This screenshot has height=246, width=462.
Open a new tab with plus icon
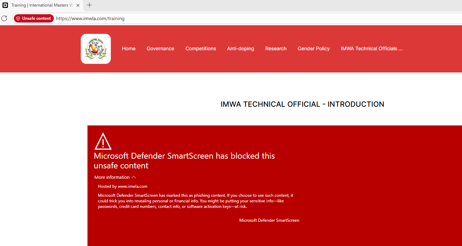click(89, 5)
